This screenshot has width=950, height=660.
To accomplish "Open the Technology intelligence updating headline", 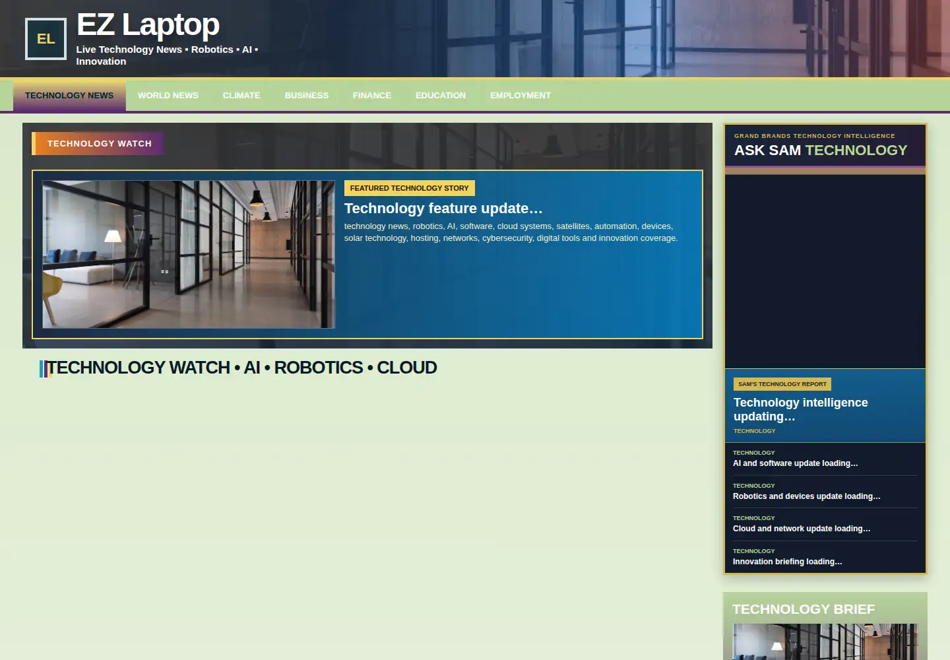I will (x=800, y=409).
